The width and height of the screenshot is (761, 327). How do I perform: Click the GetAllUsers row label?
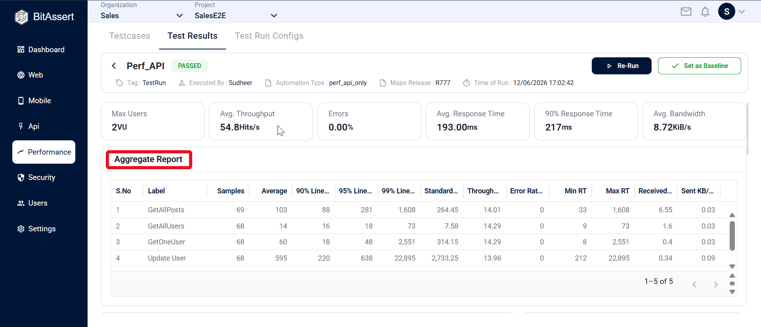click(x=166, y=226)
